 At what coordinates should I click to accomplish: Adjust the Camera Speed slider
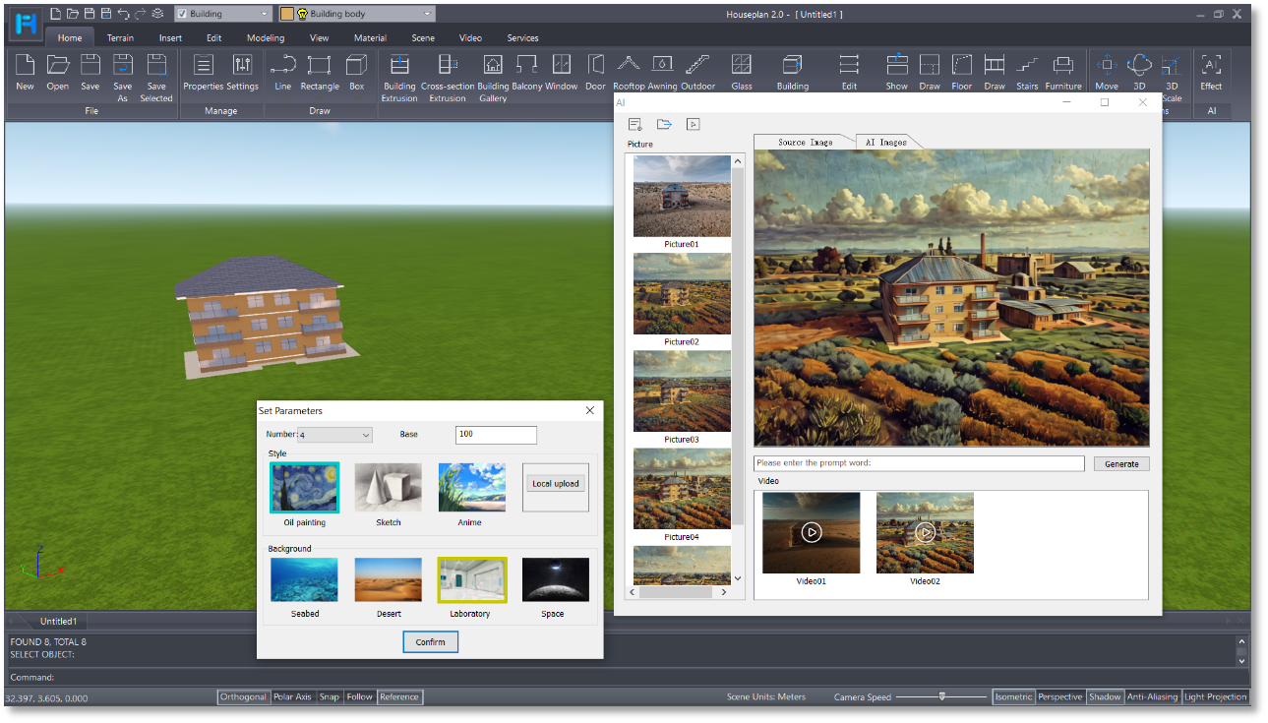(x=941, y=696)
